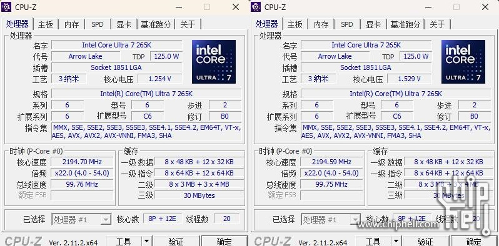499x246 pixels.
Task: Click the 工具 button in the left window
Action: click(x=124, y=241)
